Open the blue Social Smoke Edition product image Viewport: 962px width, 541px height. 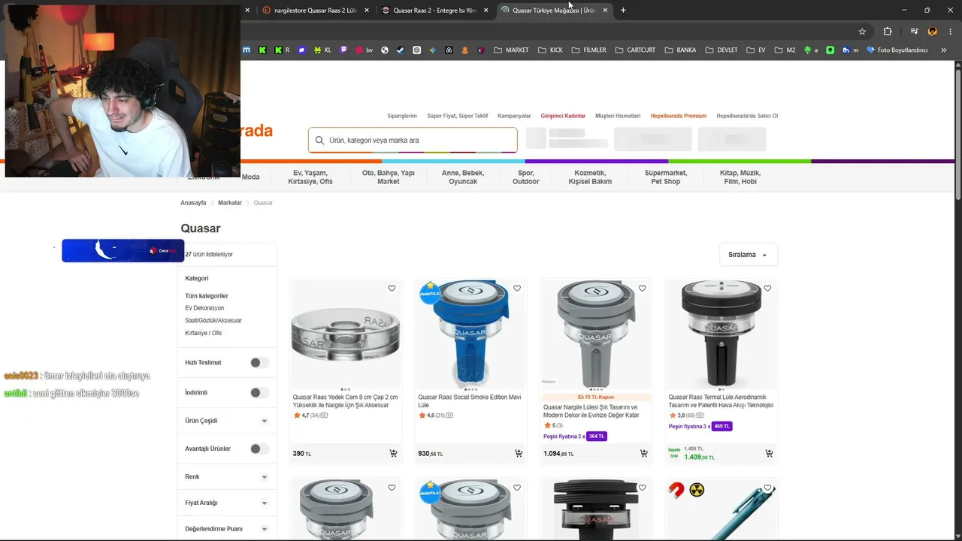point(471,334)
